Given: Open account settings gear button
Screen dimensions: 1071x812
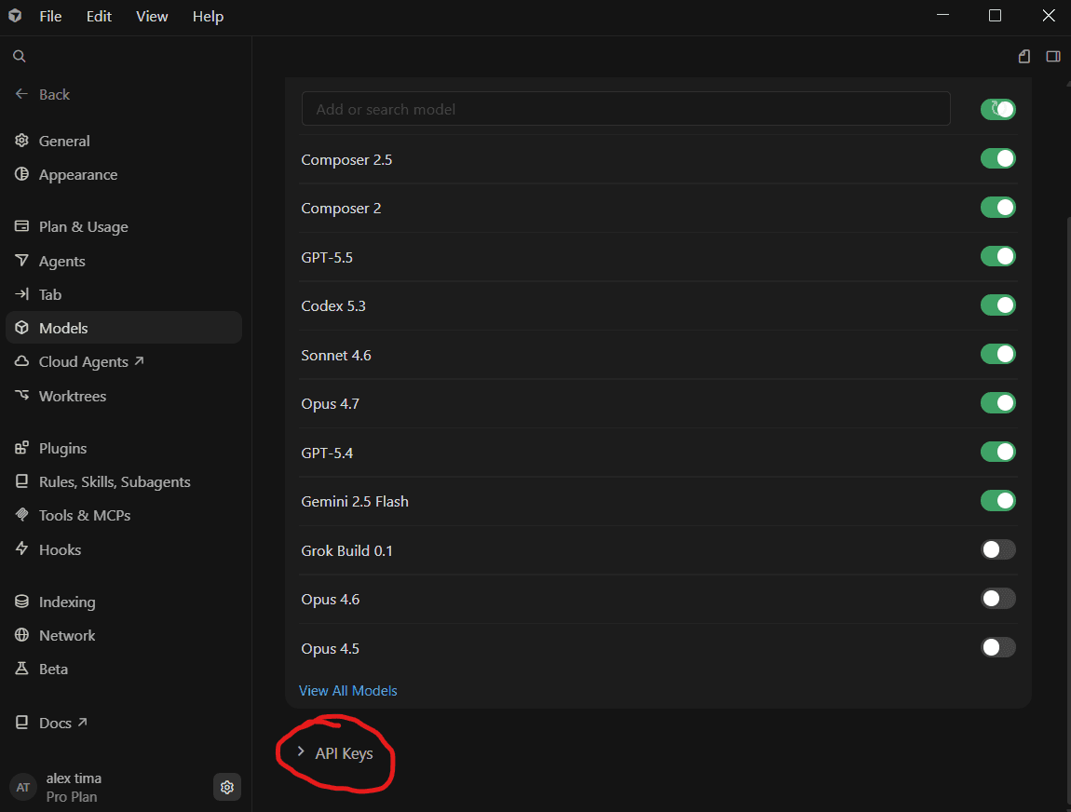Looking at the screenshot, I should coord(226,788).
